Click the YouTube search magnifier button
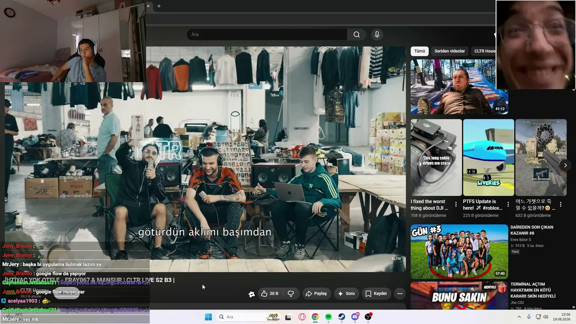The image size is (576, 324). coord(356,35)
